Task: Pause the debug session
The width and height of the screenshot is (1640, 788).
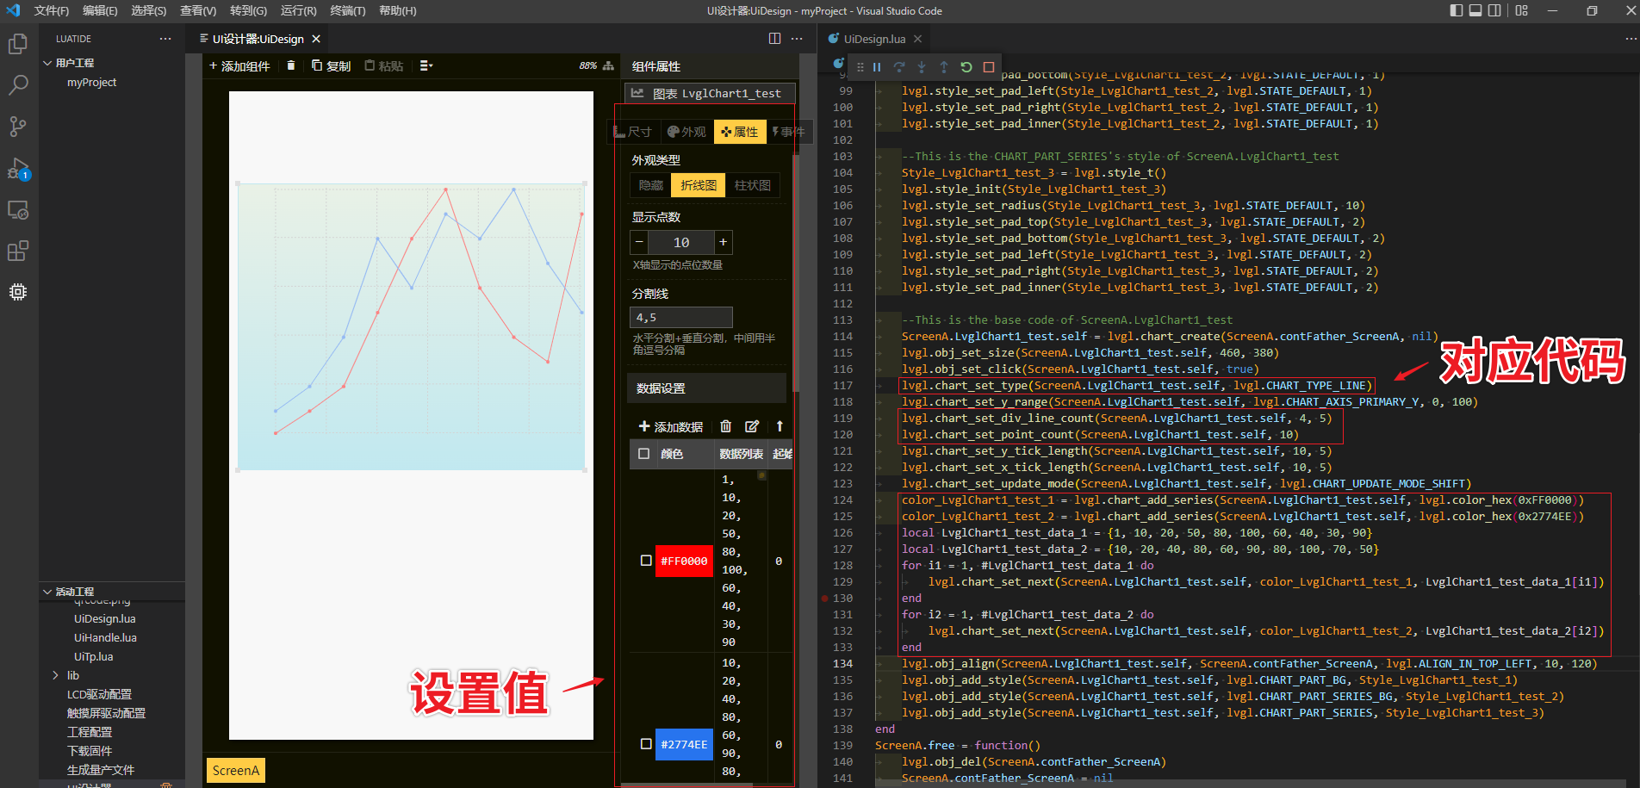Action: [x=877, y=67]
